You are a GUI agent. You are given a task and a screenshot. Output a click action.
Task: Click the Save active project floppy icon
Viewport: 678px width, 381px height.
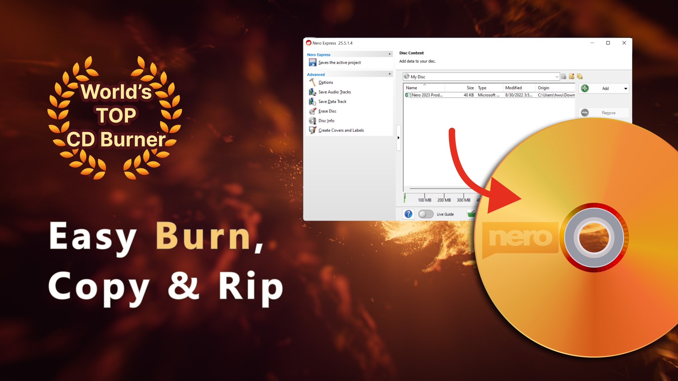[312, 63]
